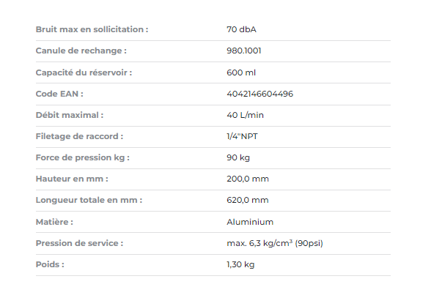Click the 'Débit maximal' label
Viewport: 431px width, 298px height.
tap(70, 115)
